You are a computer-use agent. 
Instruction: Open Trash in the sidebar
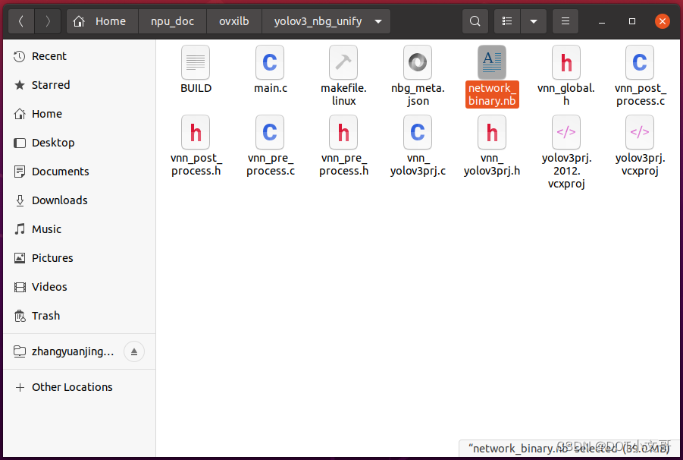(x=80, y=315)
